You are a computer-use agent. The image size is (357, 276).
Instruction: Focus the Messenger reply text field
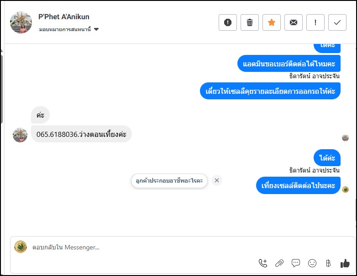click(x=137, y=248)
